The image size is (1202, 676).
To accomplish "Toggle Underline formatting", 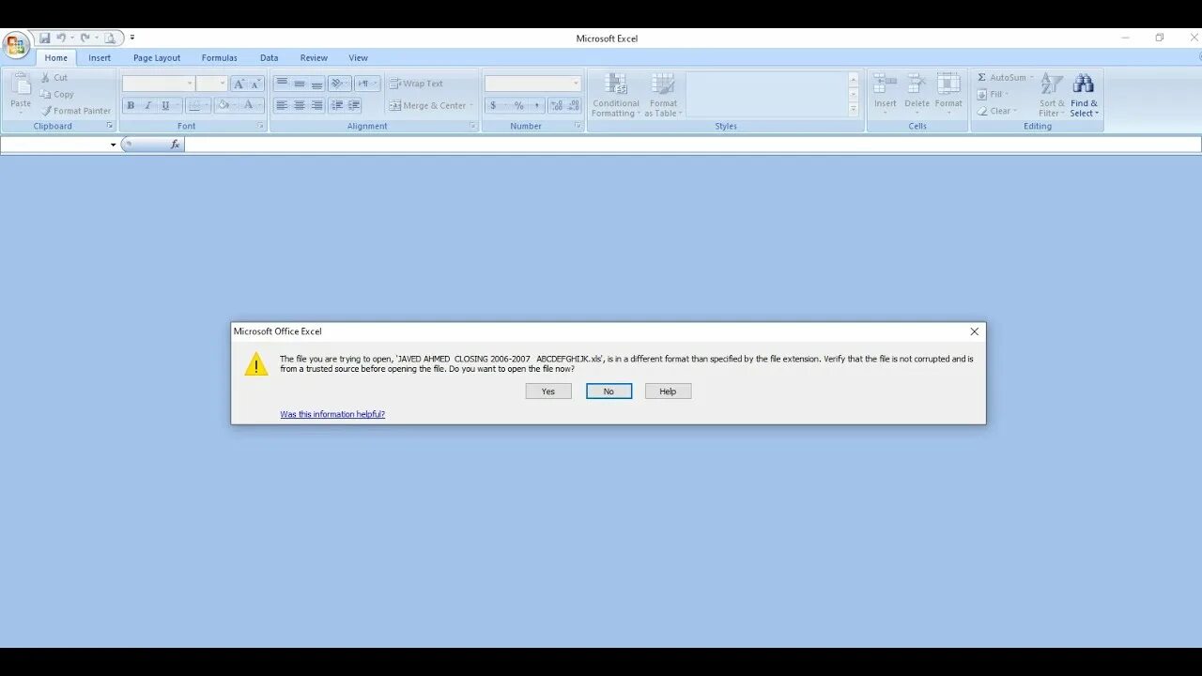I will (x=165, y=105).
